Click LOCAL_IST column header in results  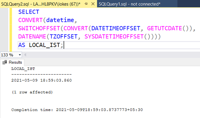(23, 69)
